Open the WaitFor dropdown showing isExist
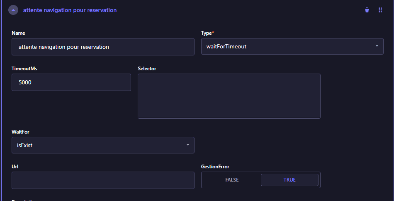The height and width of the screenshot is (201, 394). click(x=97, y=145)
